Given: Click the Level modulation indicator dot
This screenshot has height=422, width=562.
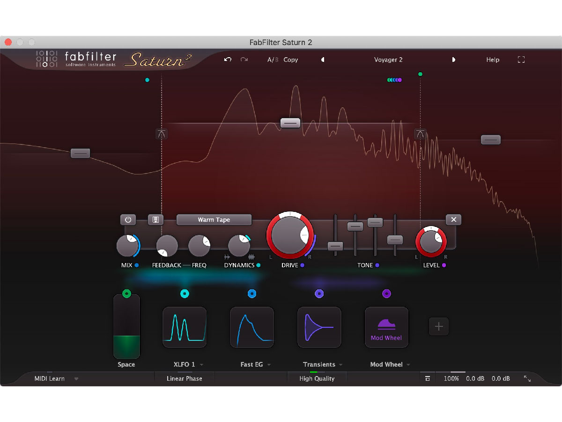Looking at the screenshot, I should click(x=444, y=265).
